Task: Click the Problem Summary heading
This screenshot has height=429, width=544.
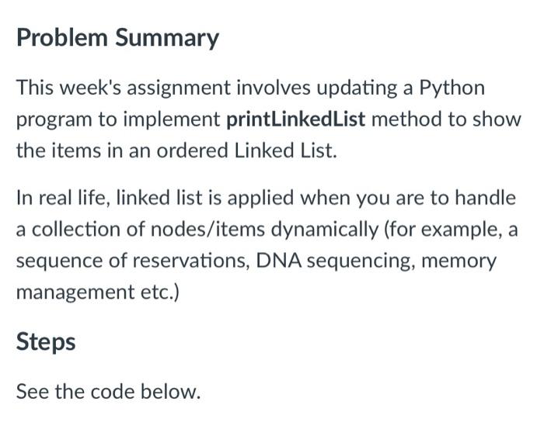Action: (117, 38)
